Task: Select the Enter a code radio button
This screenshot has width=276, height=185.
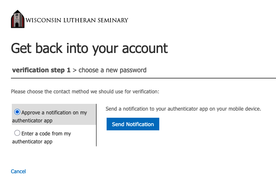Action: (x=17, y=133)
